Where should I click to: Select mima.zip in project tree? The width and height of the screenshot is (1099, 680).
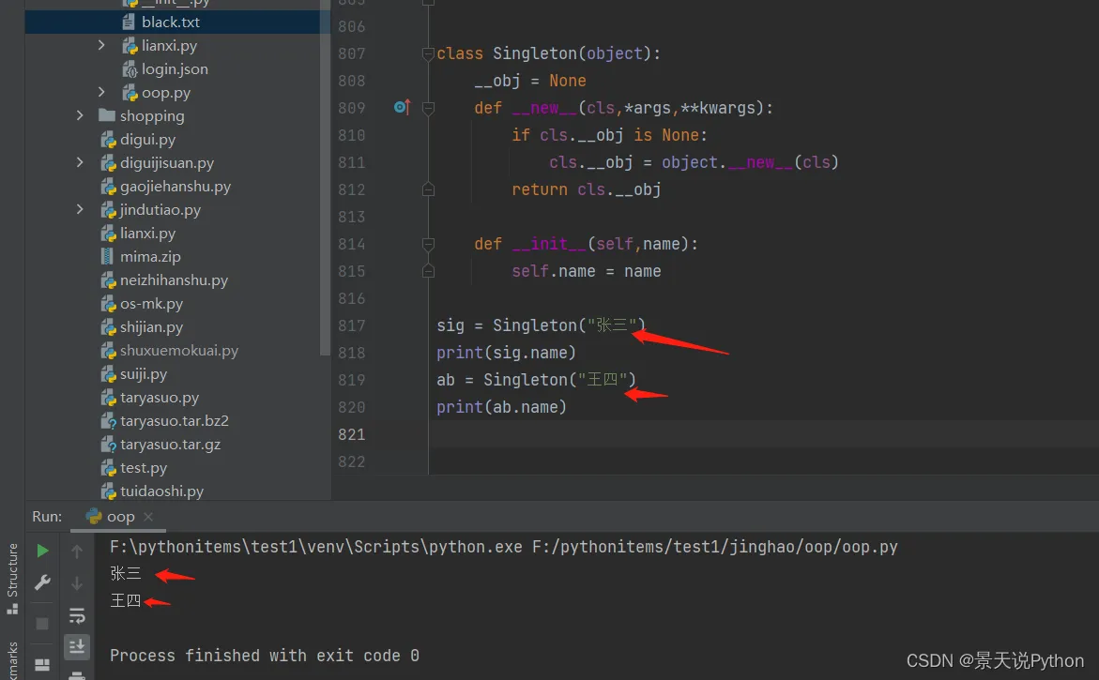coord(150,257)
